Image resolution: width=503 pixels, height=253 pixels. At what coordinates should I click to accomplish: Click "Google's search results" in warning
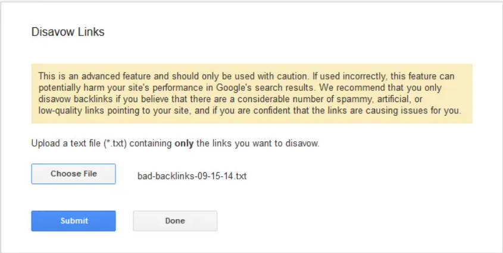(266, 88)
